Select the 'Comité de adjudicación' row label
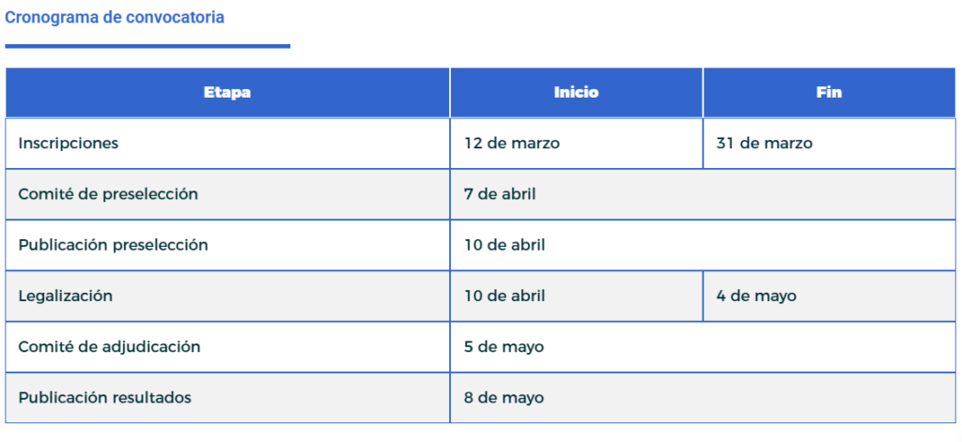This screenshot has height=442, width=962. [x=109, y=346]
